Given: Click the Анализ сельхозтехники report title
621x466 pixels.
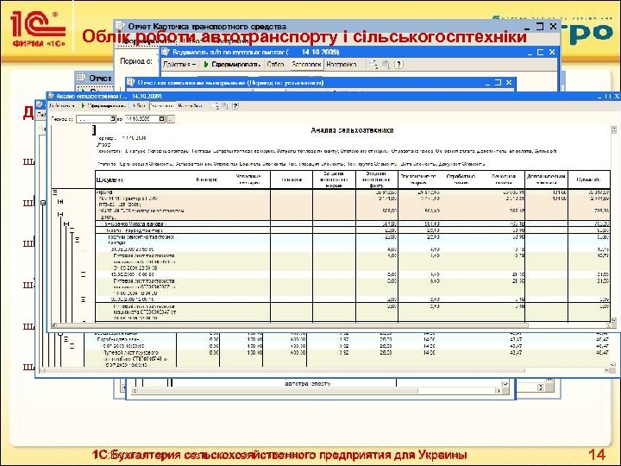Looking at the screenshot, I should (352, 130).
